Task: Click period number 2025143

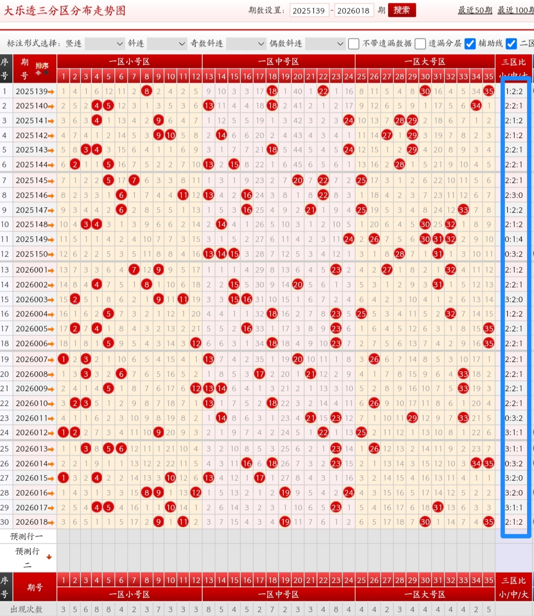Action: [31, 150]
